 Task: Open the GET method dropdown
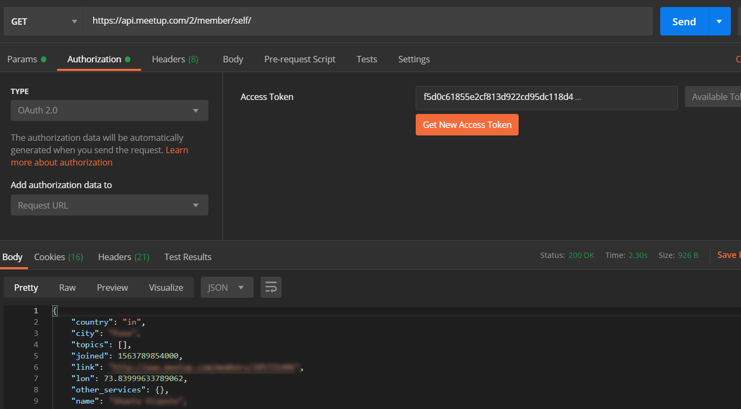coord(44,21)
